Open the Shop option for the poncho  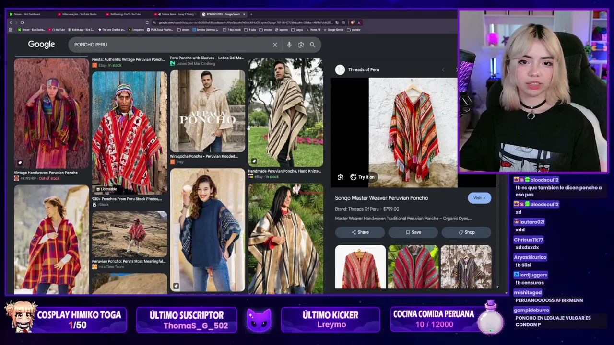pos(466,232)
